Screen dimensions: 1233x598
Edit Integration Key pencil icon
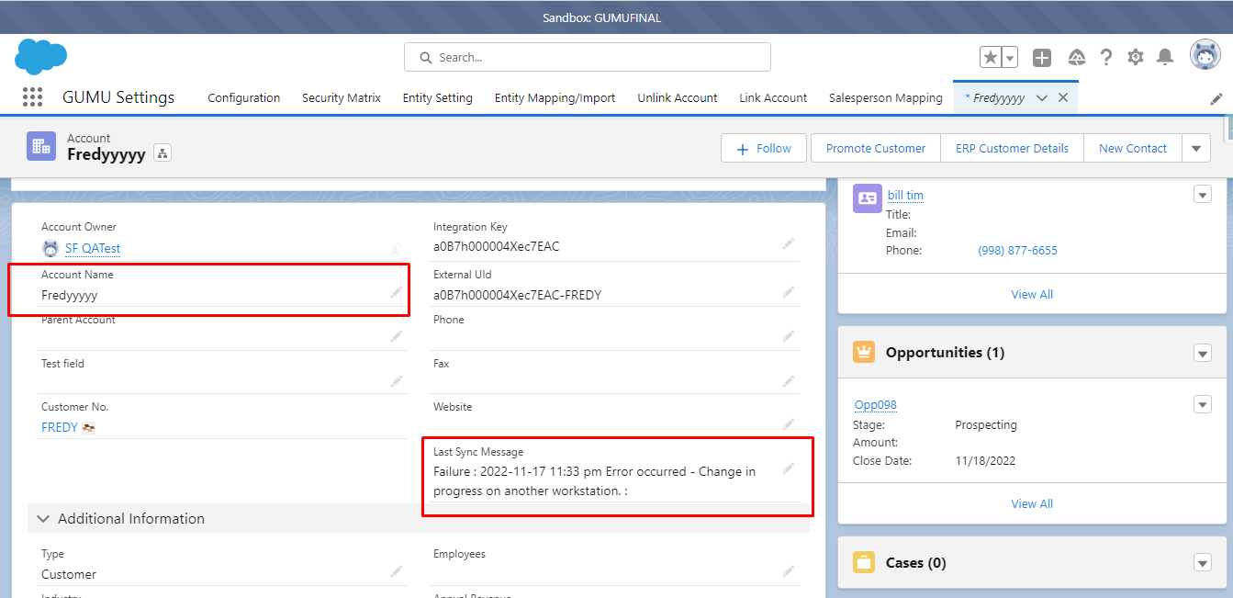click(789, 243)
